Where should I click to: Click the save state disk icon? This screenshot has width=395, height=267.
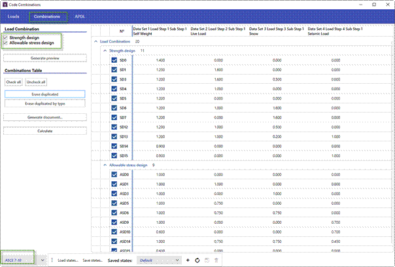pyautogui.click(x=207, y=260)
